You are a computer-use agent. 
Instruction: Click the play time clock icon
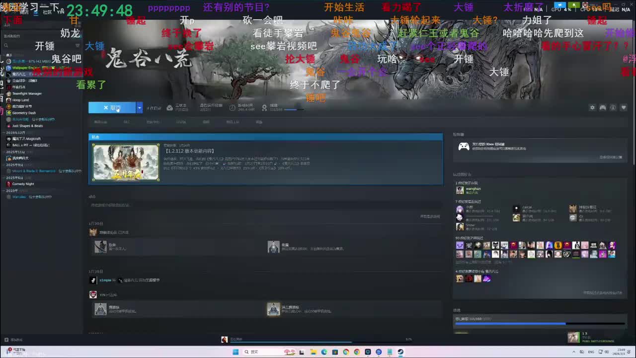coord(233,107)
